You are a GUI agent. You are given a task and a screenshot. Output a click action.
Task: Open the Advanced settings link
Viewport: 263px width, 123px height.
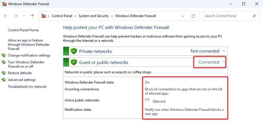tap(22, 80)
